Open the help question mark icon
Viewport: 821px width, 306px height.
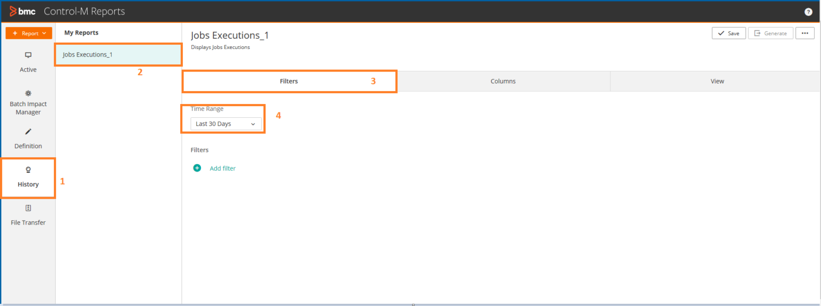808,12
